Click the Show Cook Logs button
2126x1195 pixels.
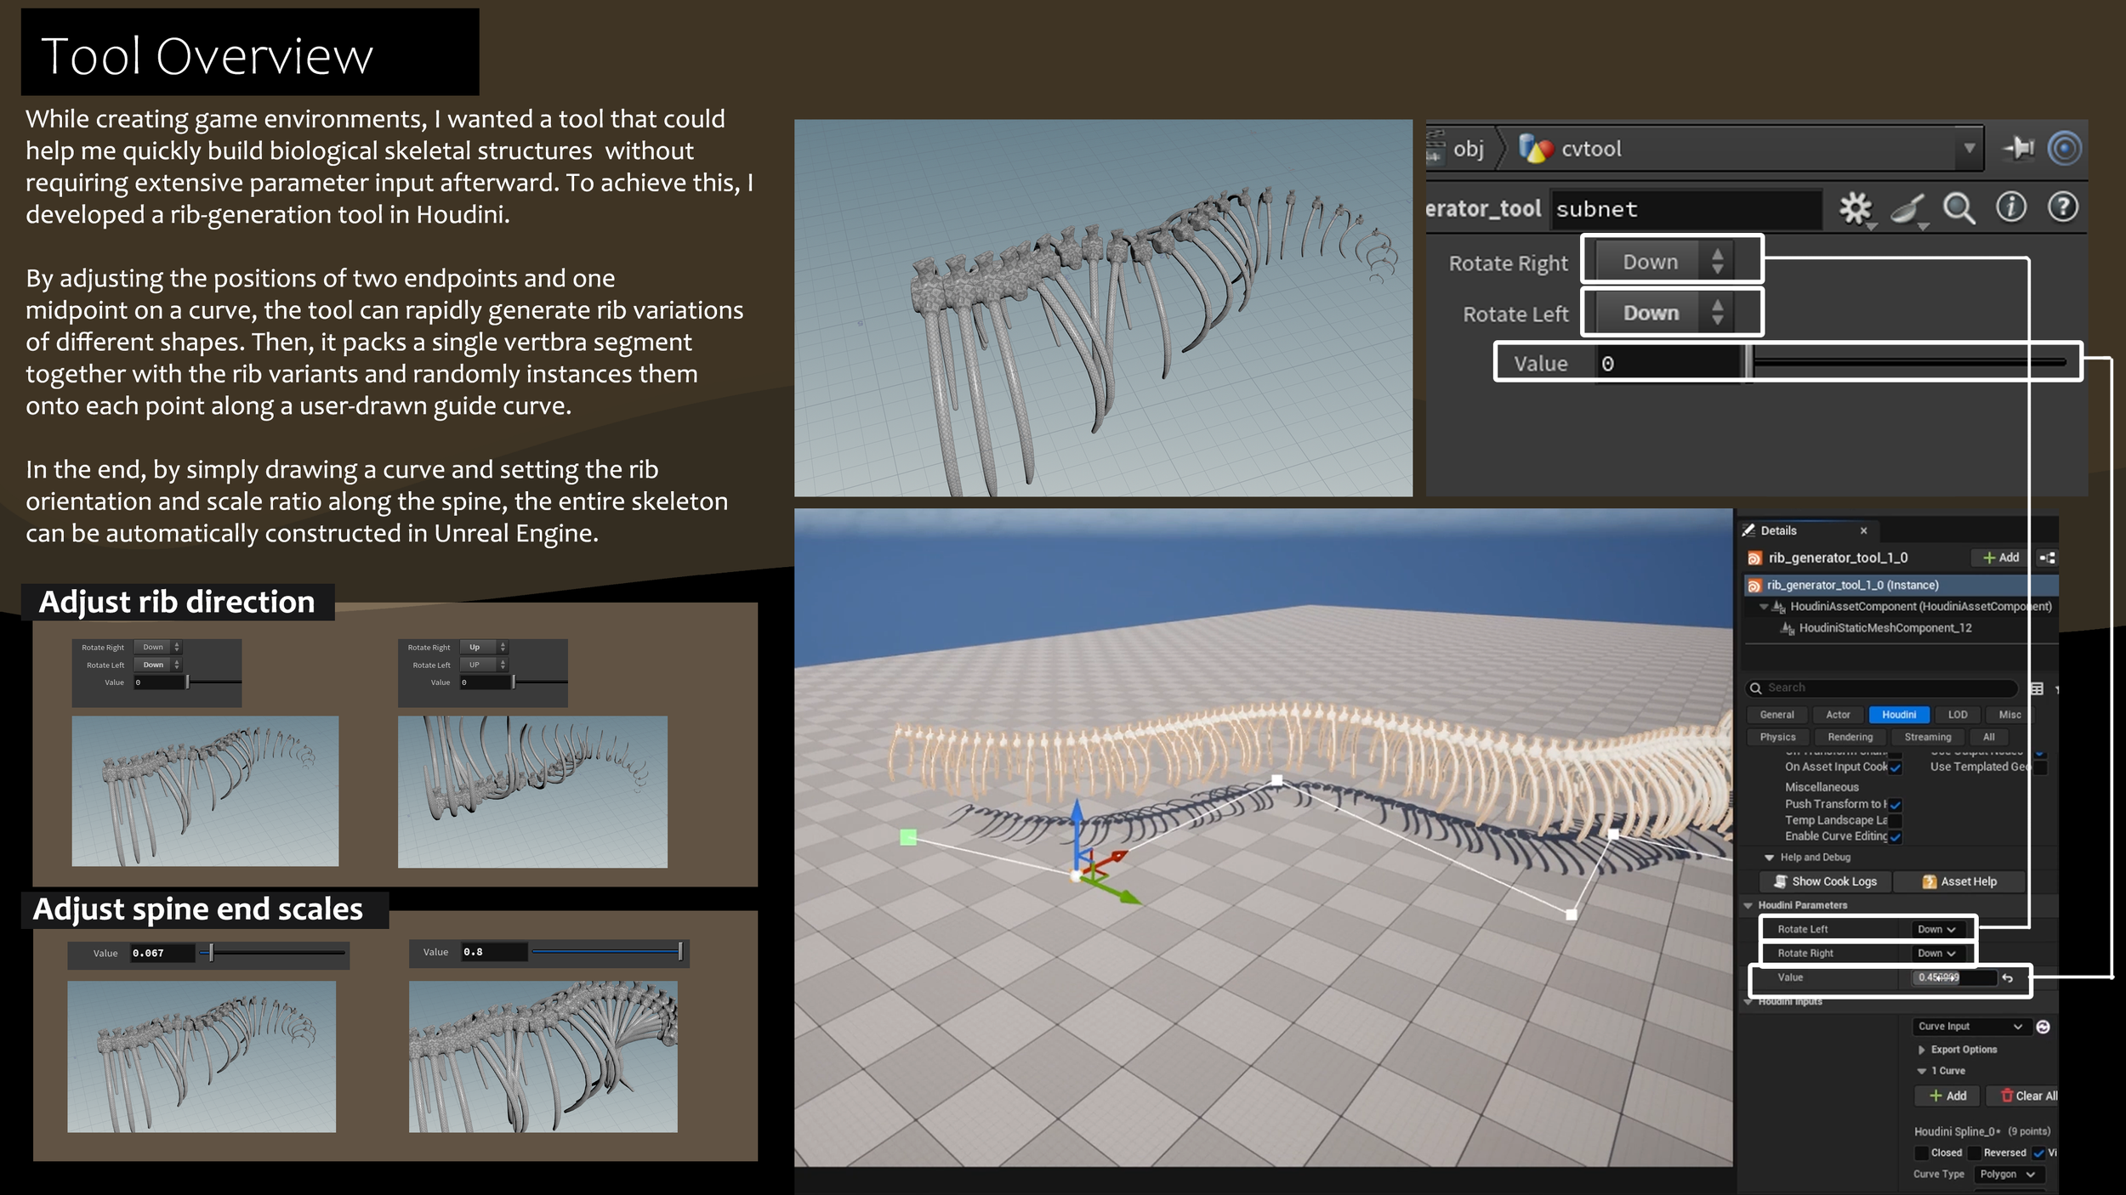[x=1825, y=882]
